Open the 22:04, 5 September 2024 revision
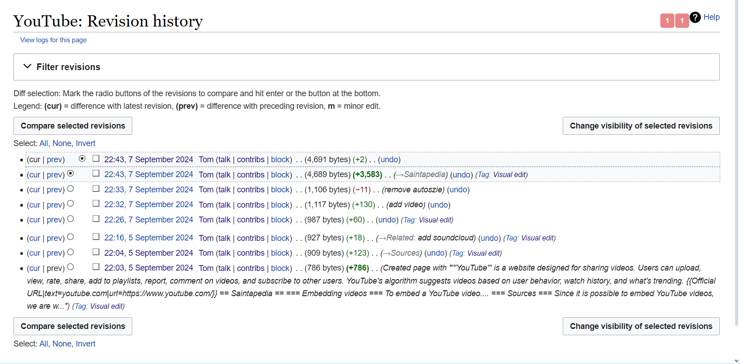Viewport: 740px width, 364px height. point(148,253)
